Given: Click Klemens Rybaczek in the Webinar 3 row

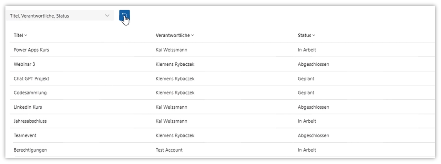Looking at the screenshot, I should coord(175,64).
